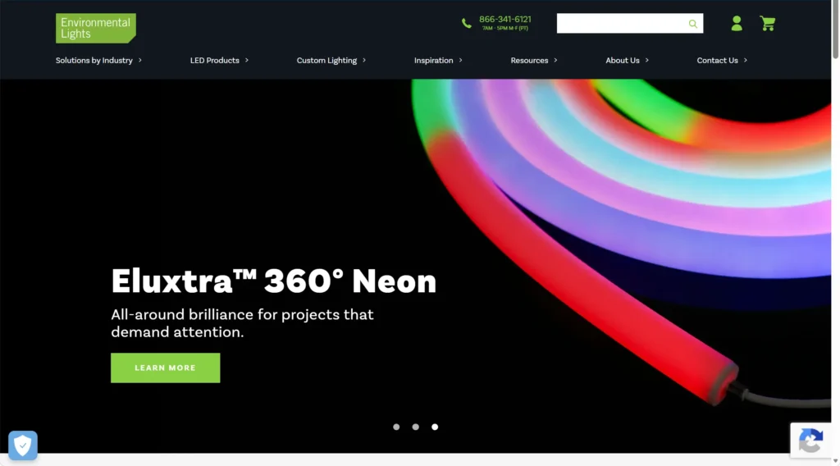Screen dimensions: 840x466
Task: Click the privacy shield badge icon
Action: tap(23, 445)
